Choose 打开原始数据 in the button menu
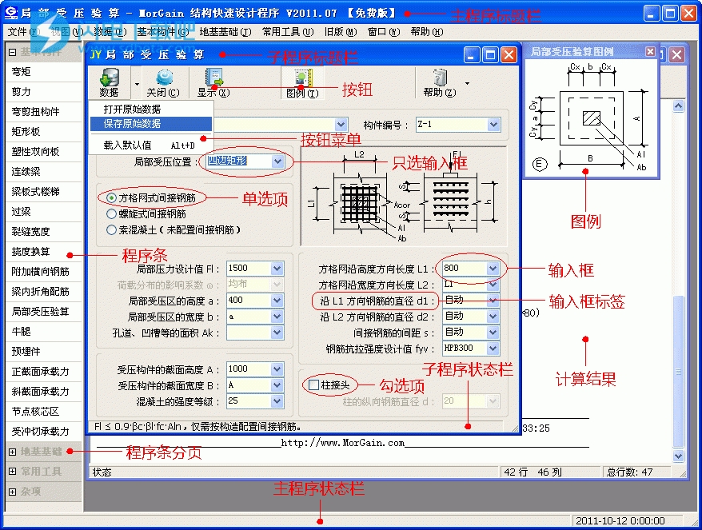 point(151,110)
